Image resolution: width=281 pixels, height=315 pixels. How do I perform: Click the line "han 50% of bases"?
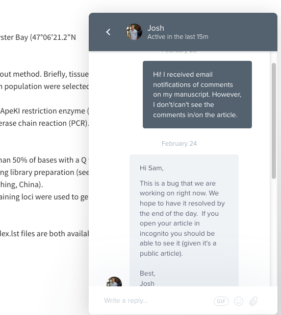pos(44,160)
